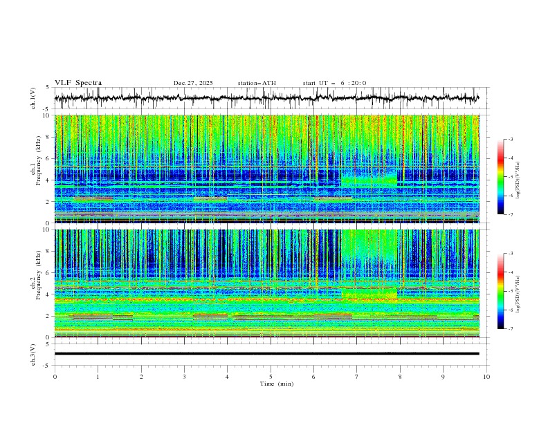Click the 'start UT = 6:20:0' label
Screen dimensions: 548x423
[334, 83]
